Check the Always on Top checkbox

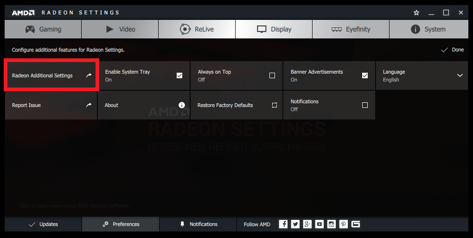[x=272, y=75]
